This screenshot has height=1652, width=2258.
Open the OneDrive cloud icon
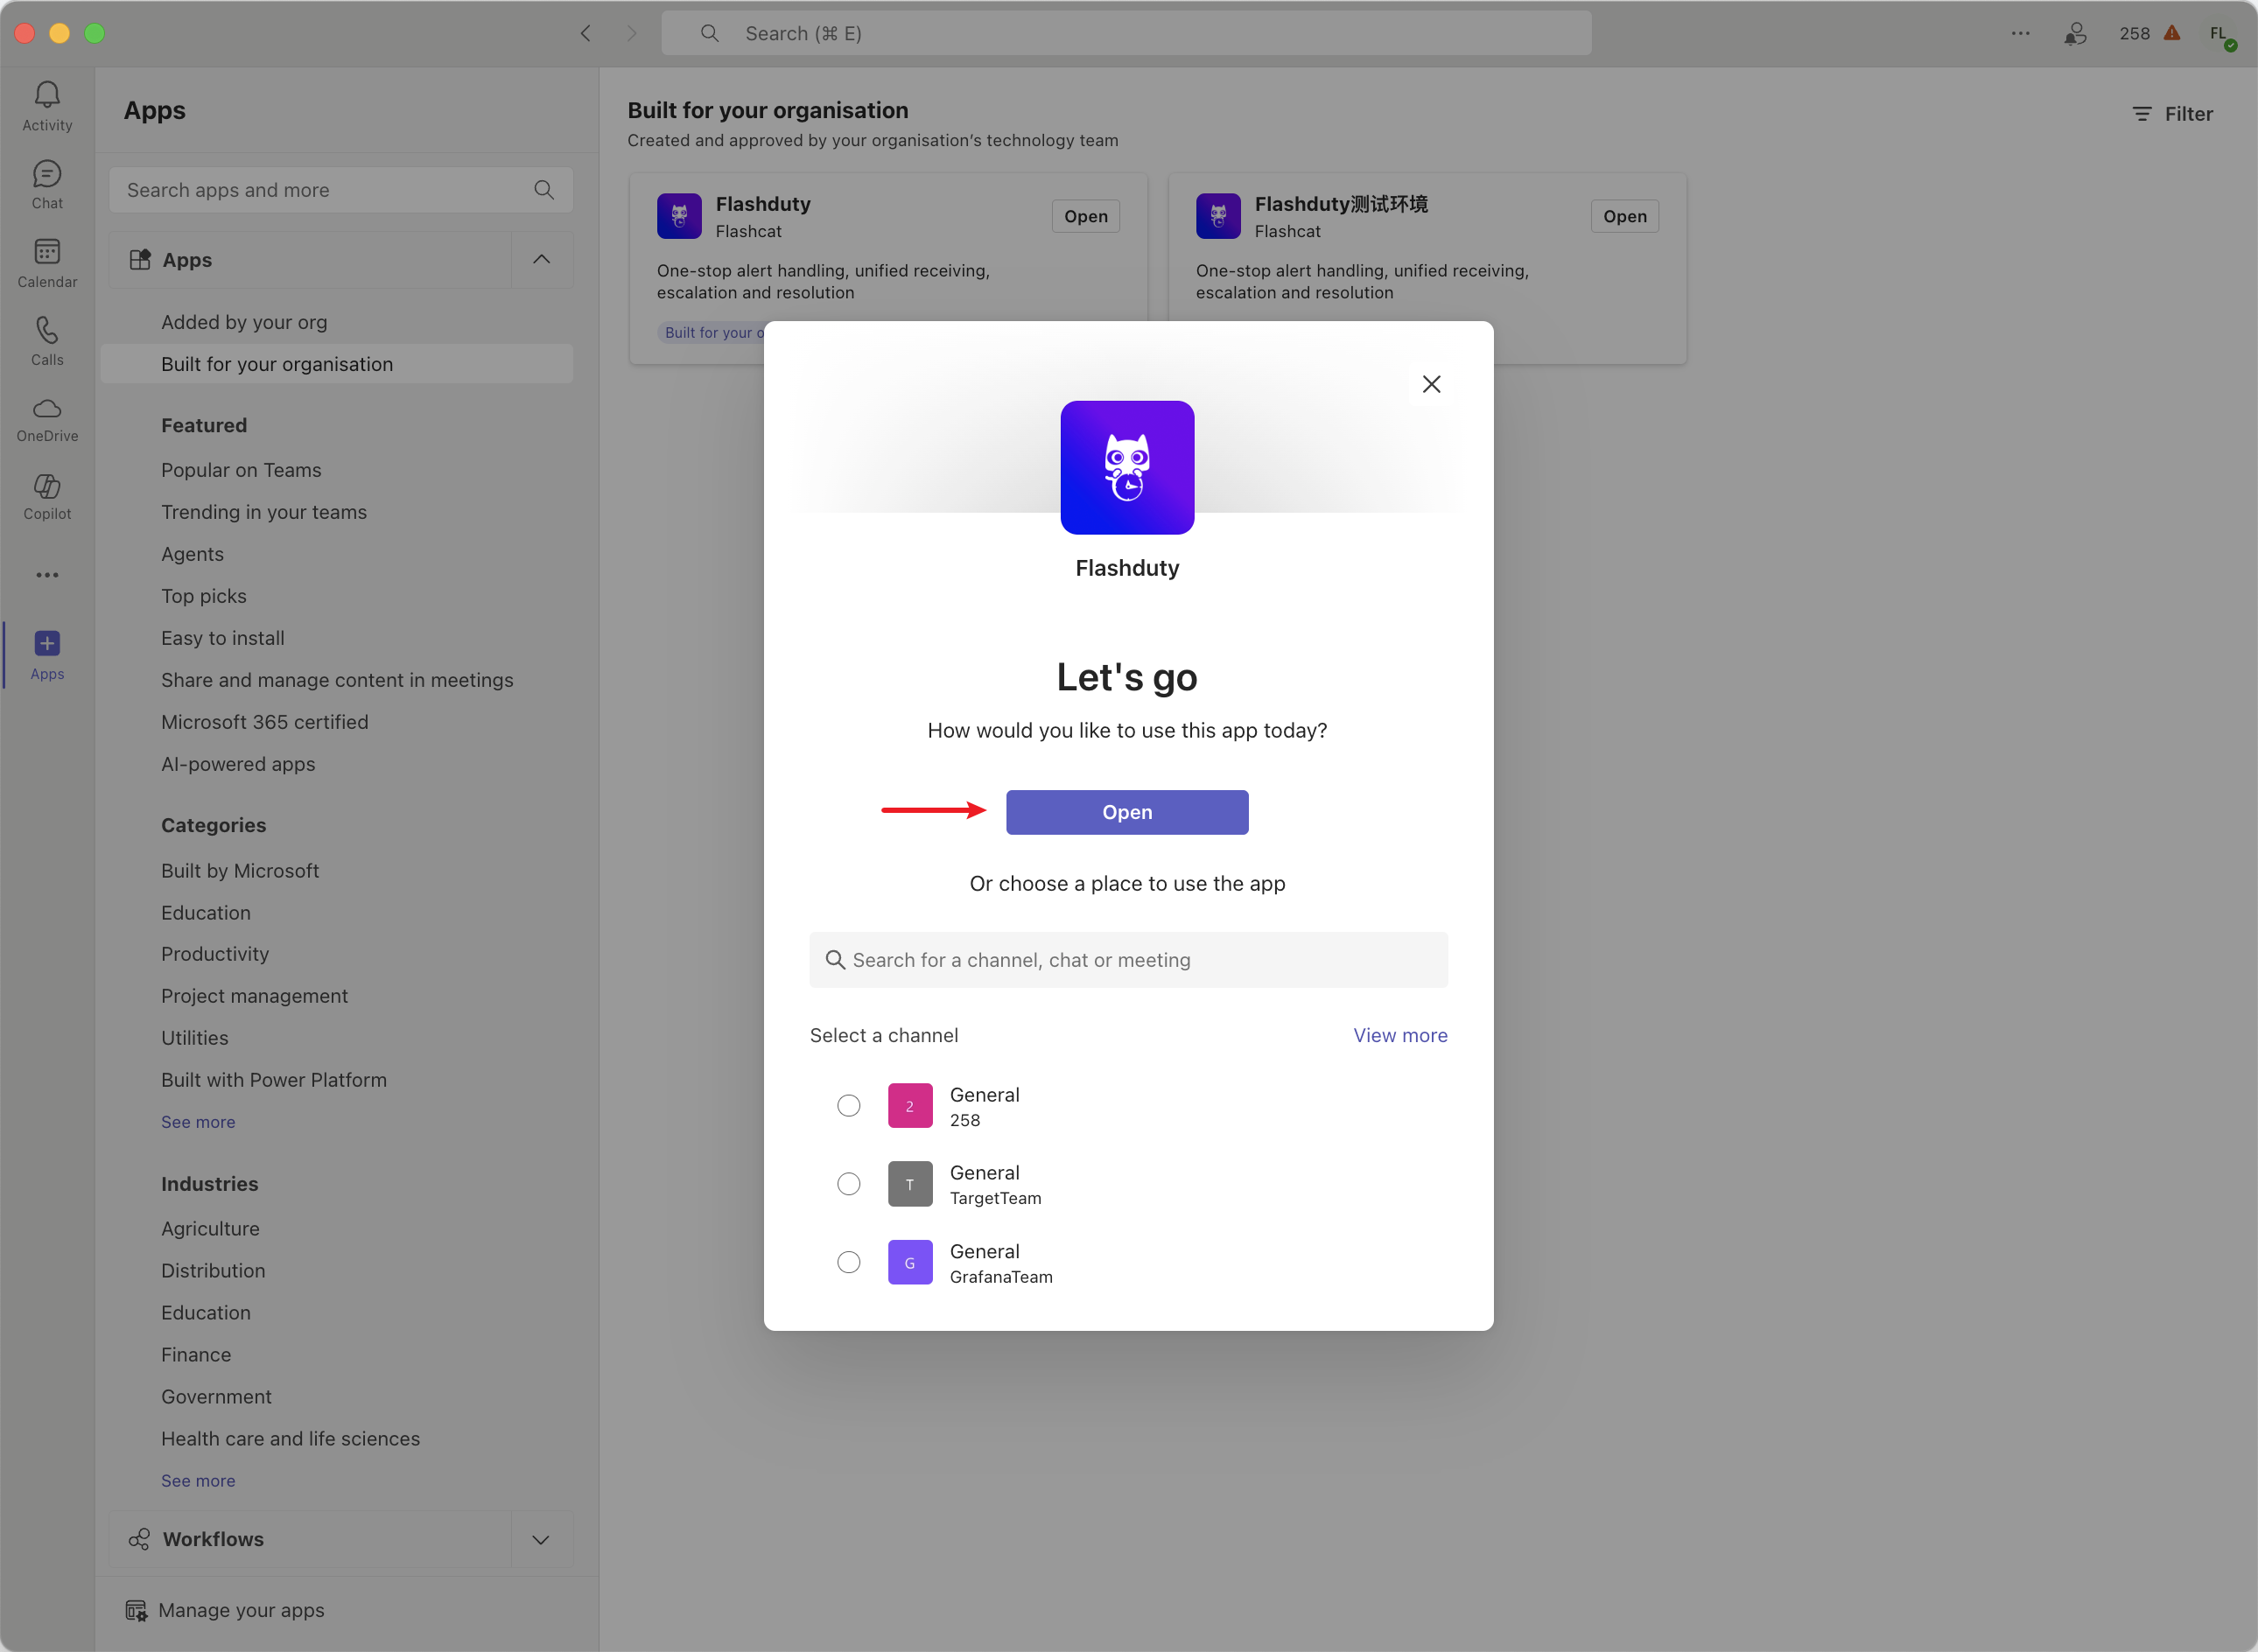(x=47, y=408)
